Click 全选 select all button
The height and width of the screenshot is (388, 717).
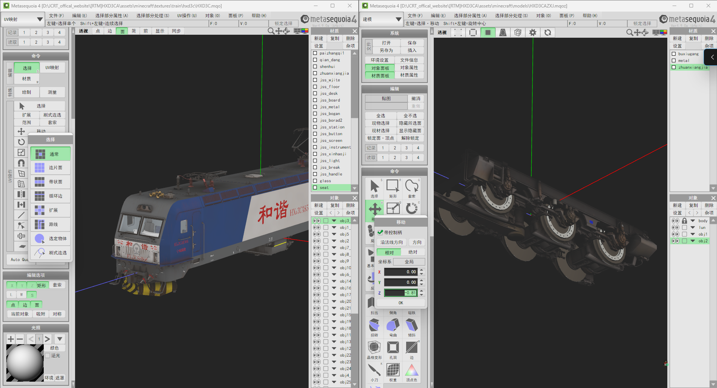click(x=381, y=116)
